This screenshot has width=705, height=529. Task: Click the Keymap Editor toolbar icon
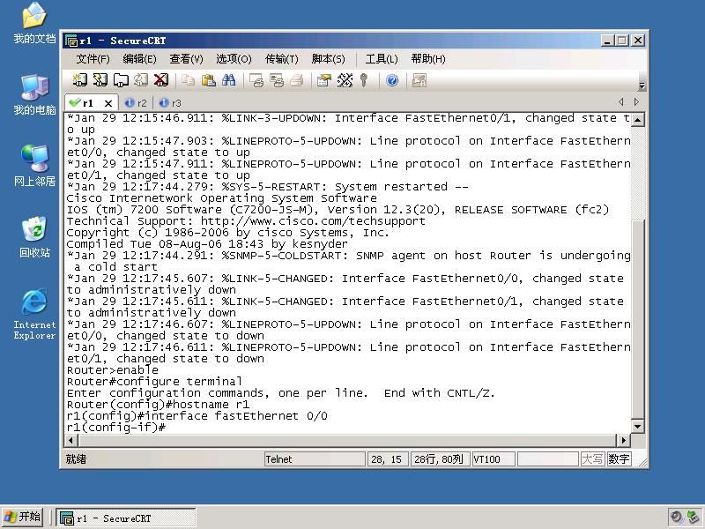click(345, 80)
